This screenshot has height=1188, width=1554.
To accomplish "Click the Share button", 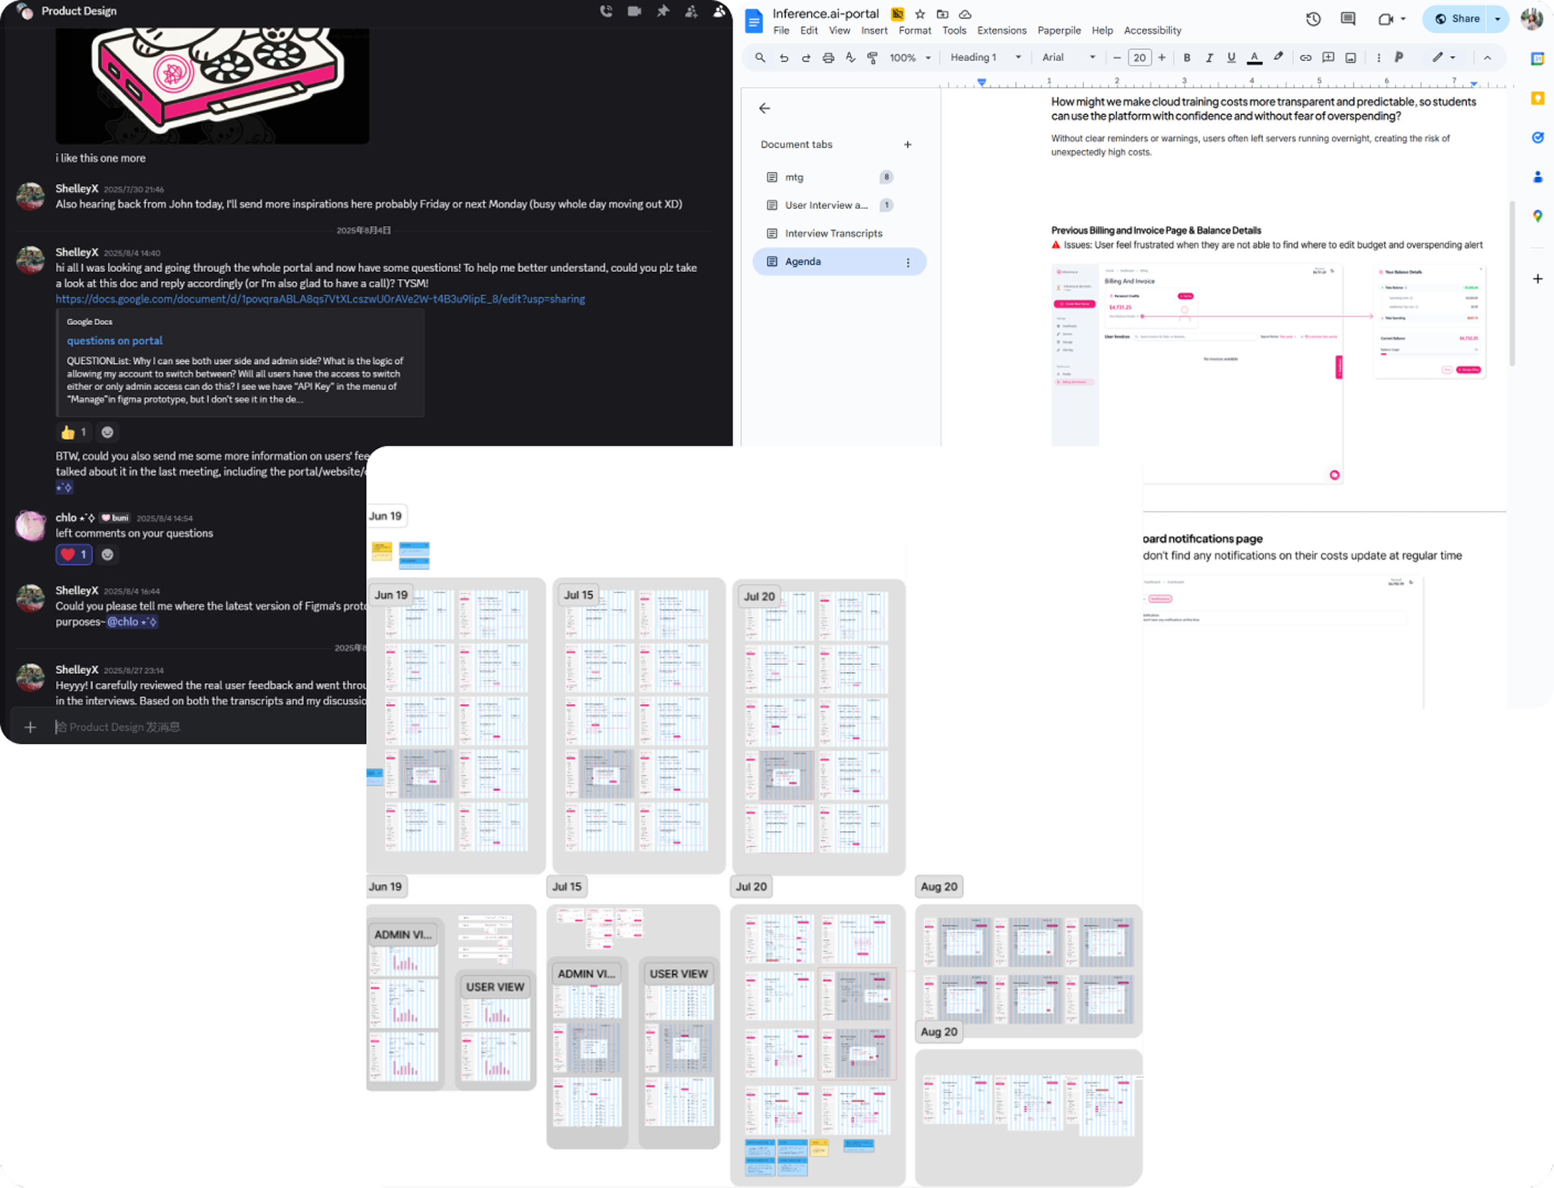I will [x=1457, y=19].
